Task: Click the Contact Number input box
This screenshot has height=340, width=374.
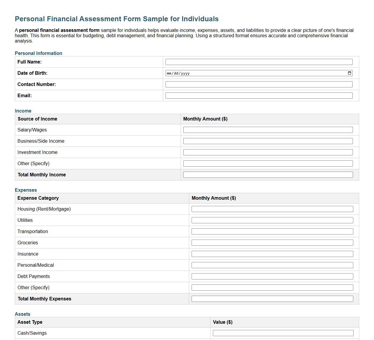Action: pyautogui.click(x=259, y=84)
